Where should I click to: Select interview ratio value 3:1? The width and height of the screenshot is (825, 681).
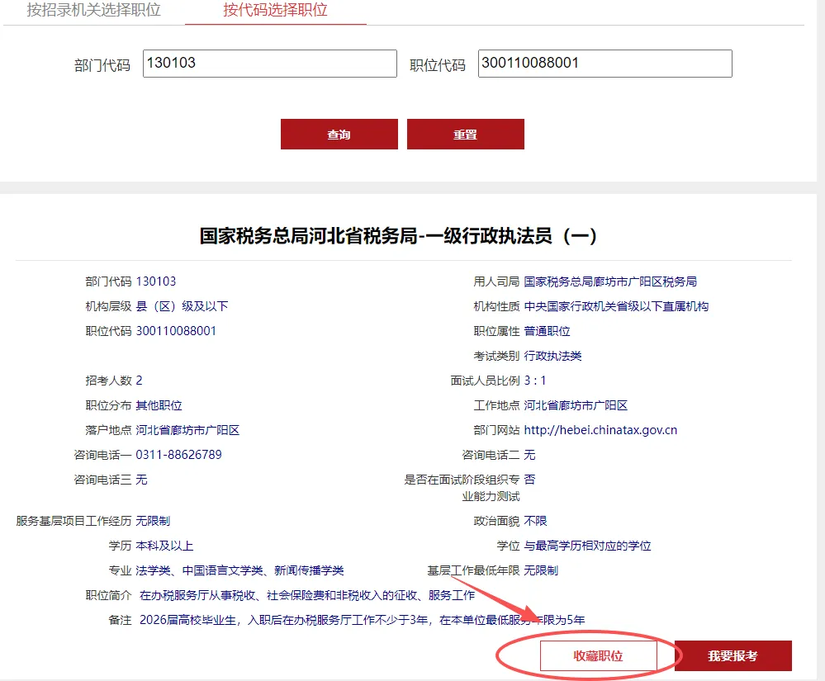(x=535, y=381)
